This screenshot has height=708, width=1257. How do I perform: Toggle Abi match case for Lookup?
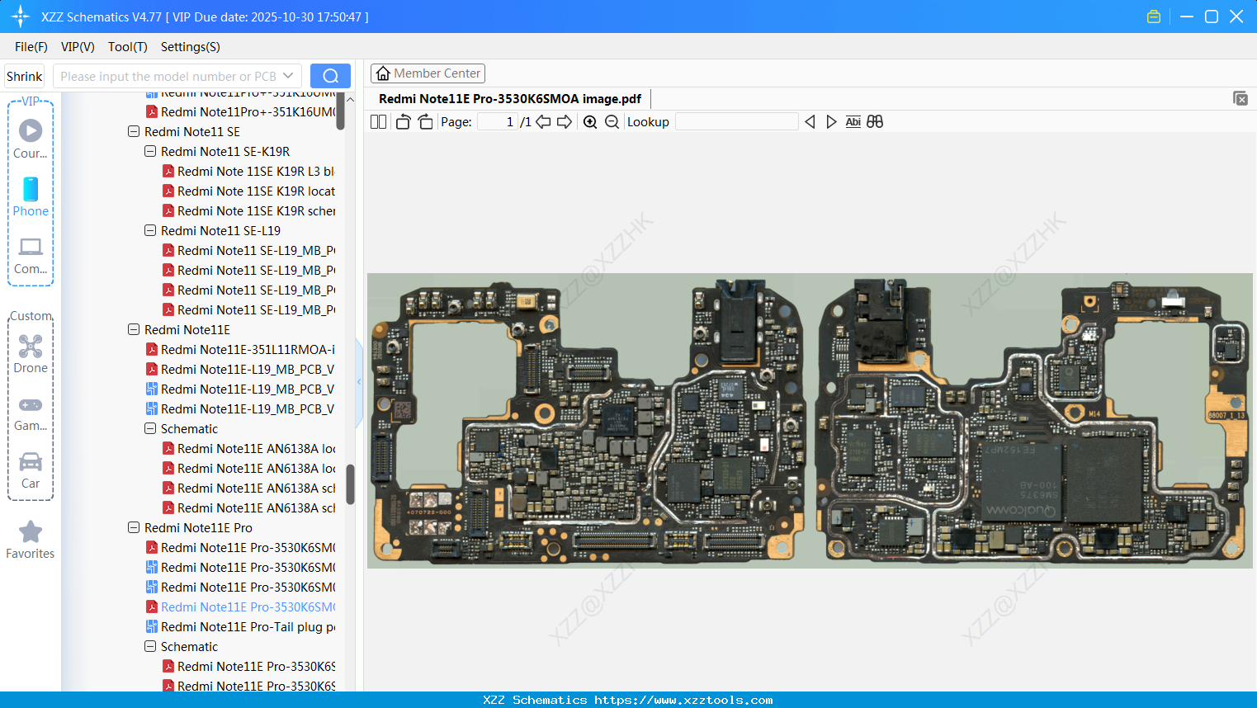tap(853, 121)
